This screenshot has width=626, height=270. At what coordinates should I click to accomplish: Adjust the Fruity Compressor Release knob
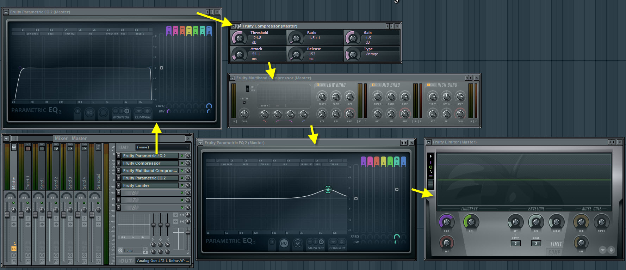pos(296,54)
